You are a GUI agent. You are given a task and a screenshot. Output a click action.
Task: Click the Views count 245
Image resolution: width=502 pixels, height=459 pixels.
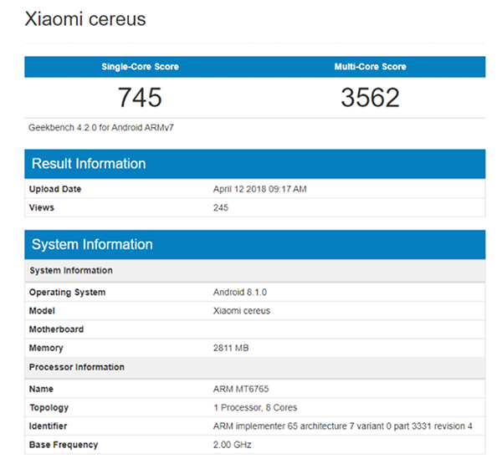point(221,207)
